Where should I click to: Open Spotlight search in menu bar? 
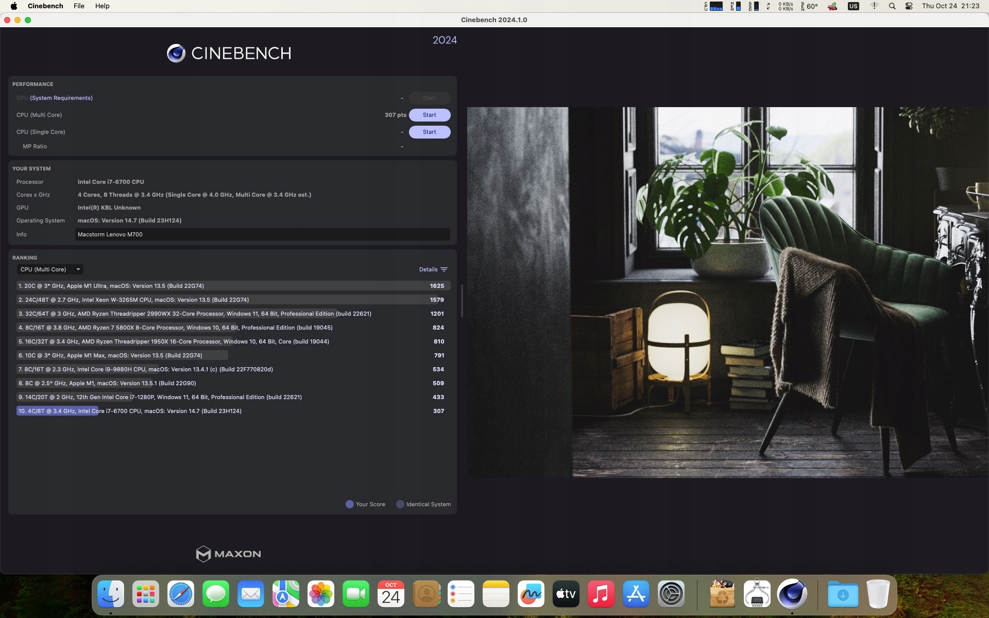coord(892,6)
